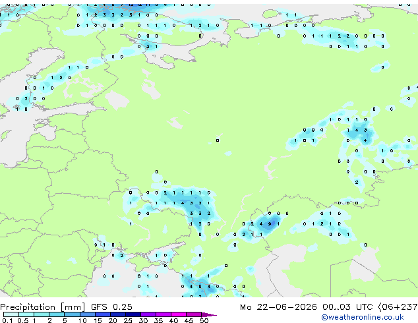Select the 5 mm legend color box
418x323 pixels.
point(72,314)
